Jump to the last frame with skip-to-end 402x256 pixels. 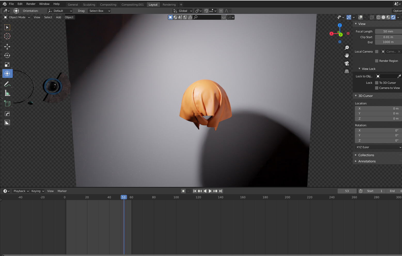point(221,191)
